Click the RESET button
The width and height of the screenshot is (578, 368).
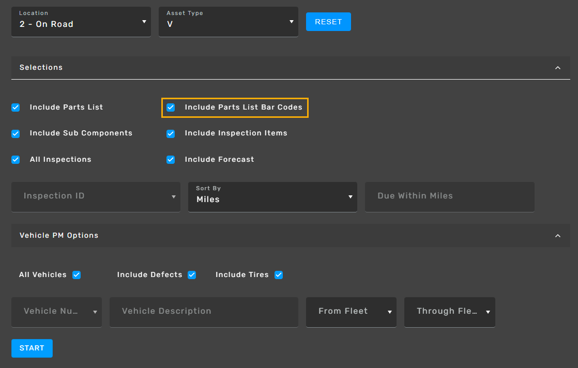328,22
